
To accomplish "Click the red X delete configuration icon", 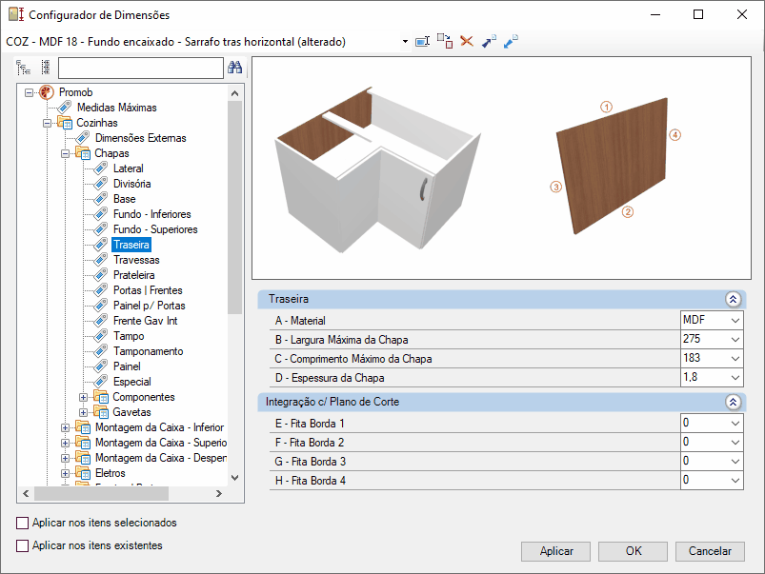I will (x=467, y=42).
